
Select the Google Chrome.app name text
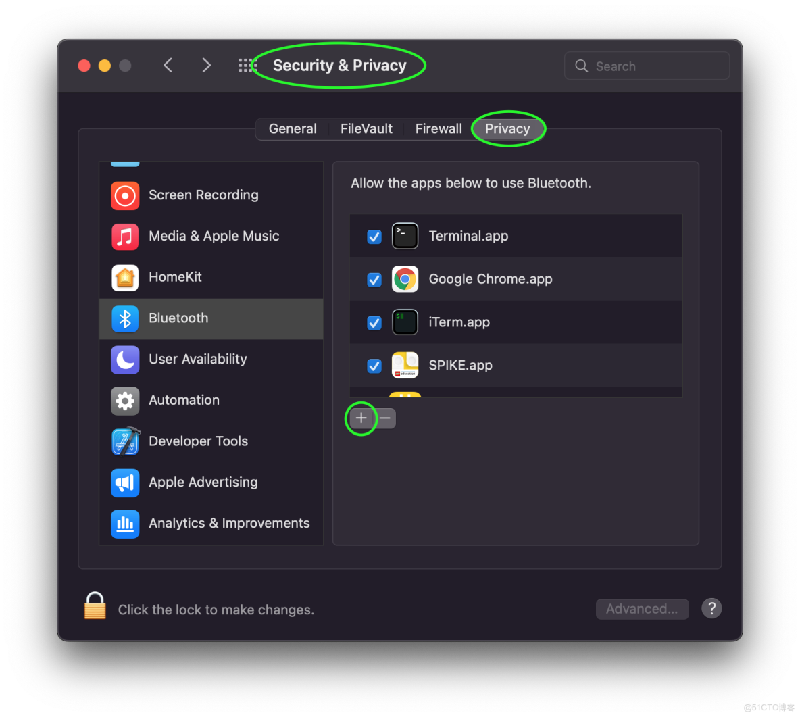[x=491, y=279]
